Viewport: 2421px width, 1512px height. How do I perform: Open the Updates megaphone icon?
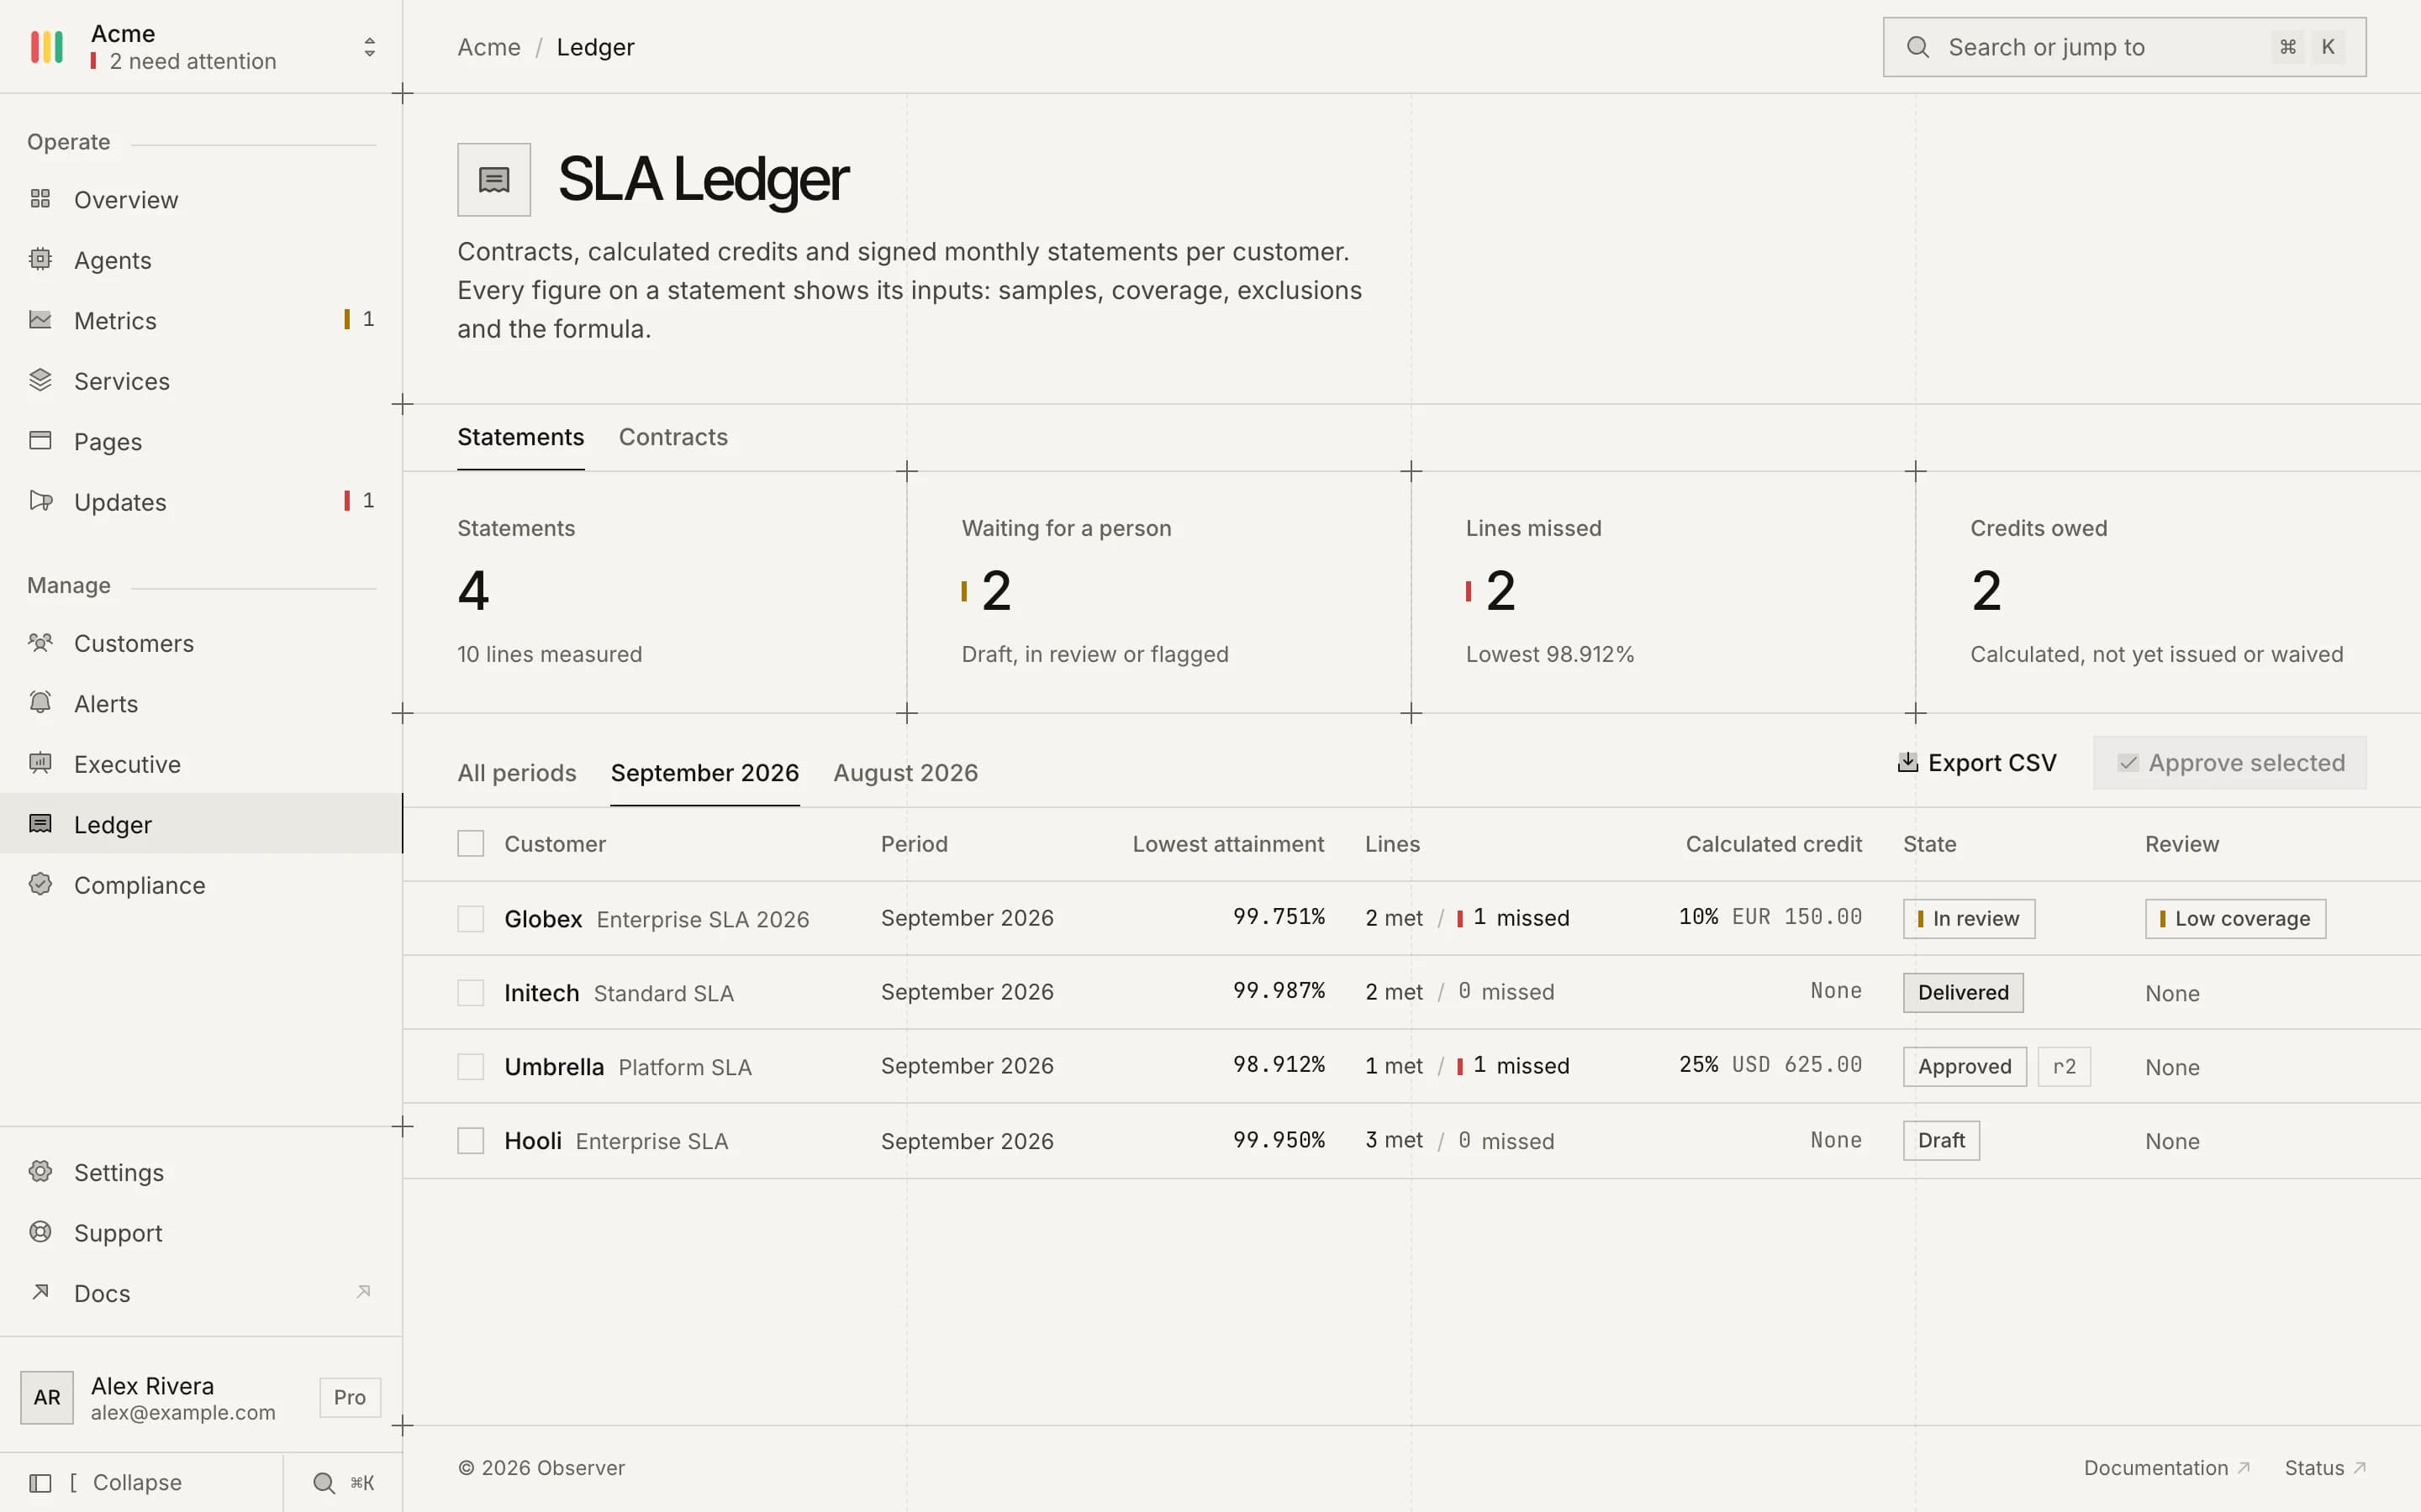click(40, 501)
